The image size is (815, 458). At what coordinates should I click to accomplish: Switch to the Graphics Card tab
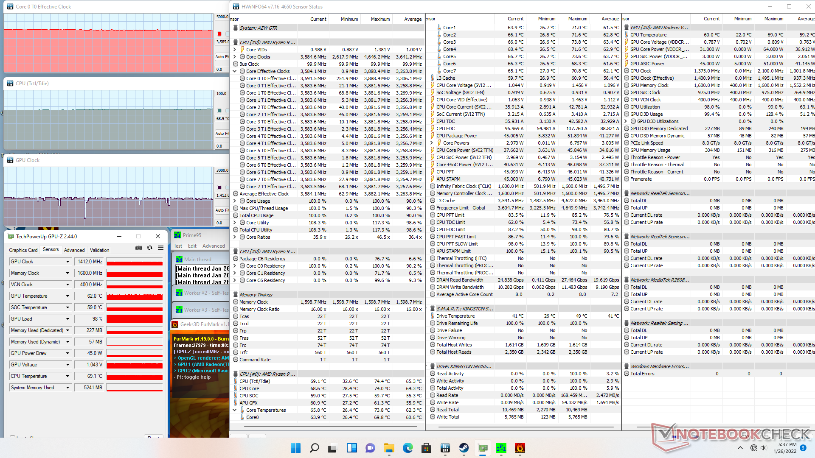23,250
